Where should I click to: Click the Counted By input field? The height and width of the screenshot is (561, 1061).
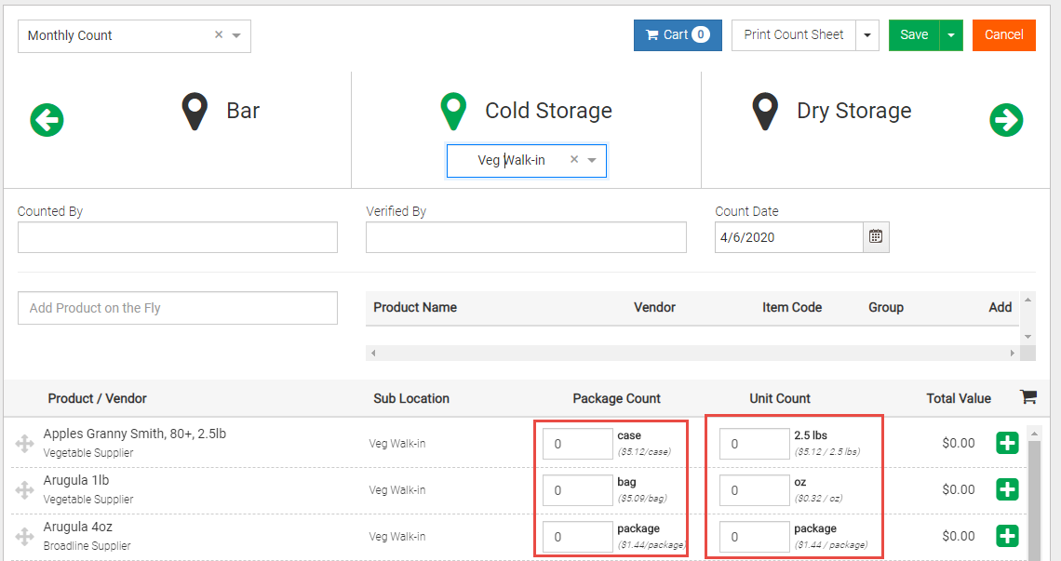[177, 237]
